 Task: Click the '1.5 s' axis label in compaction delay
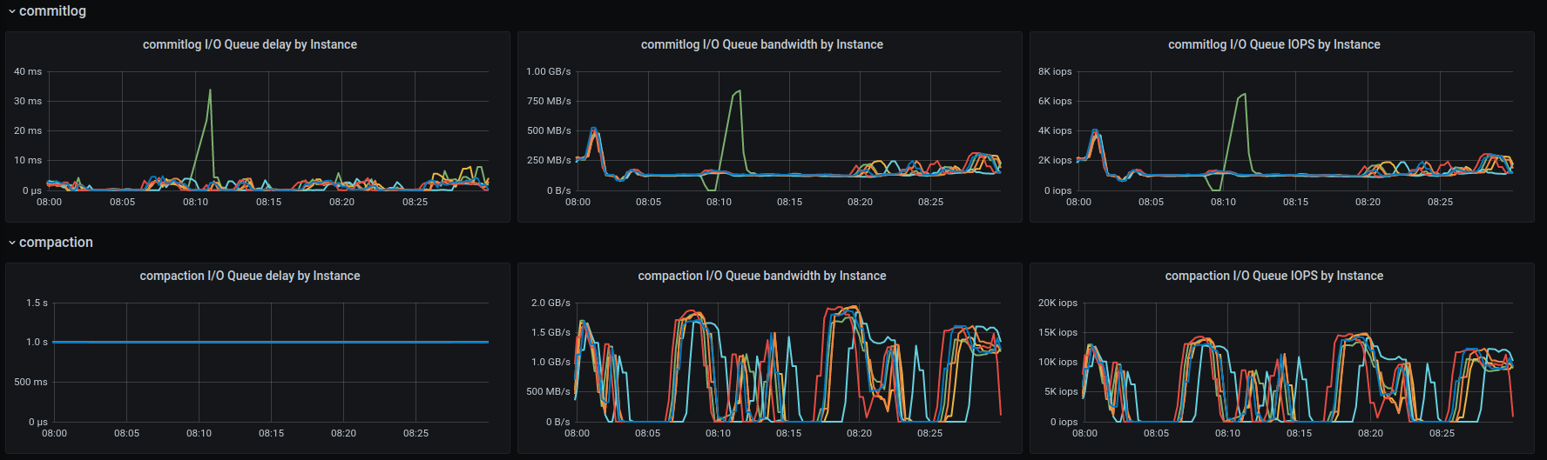pyautogui.click(x=37, y=303)
